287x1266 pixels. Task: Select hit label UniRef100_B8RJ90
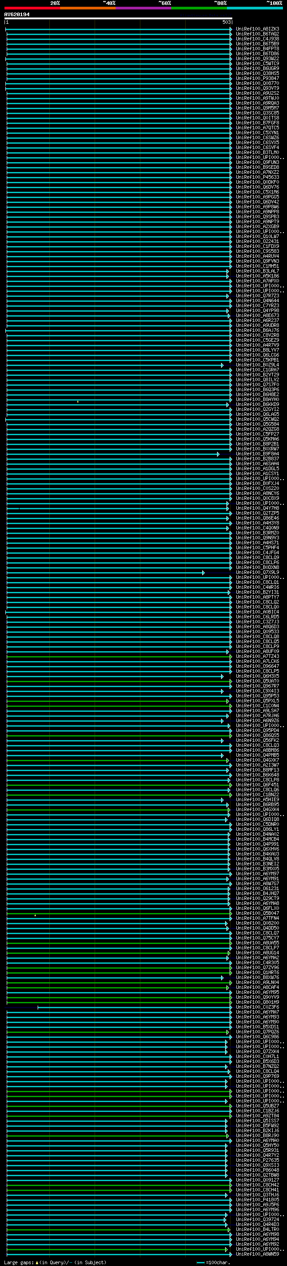point(257,1136)
